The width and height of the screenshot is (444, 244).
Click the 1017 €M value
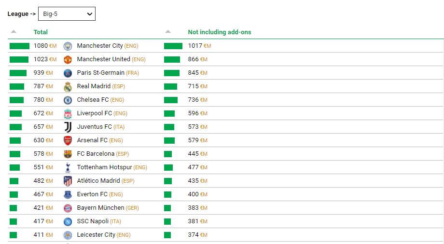[x=200, y=46]
